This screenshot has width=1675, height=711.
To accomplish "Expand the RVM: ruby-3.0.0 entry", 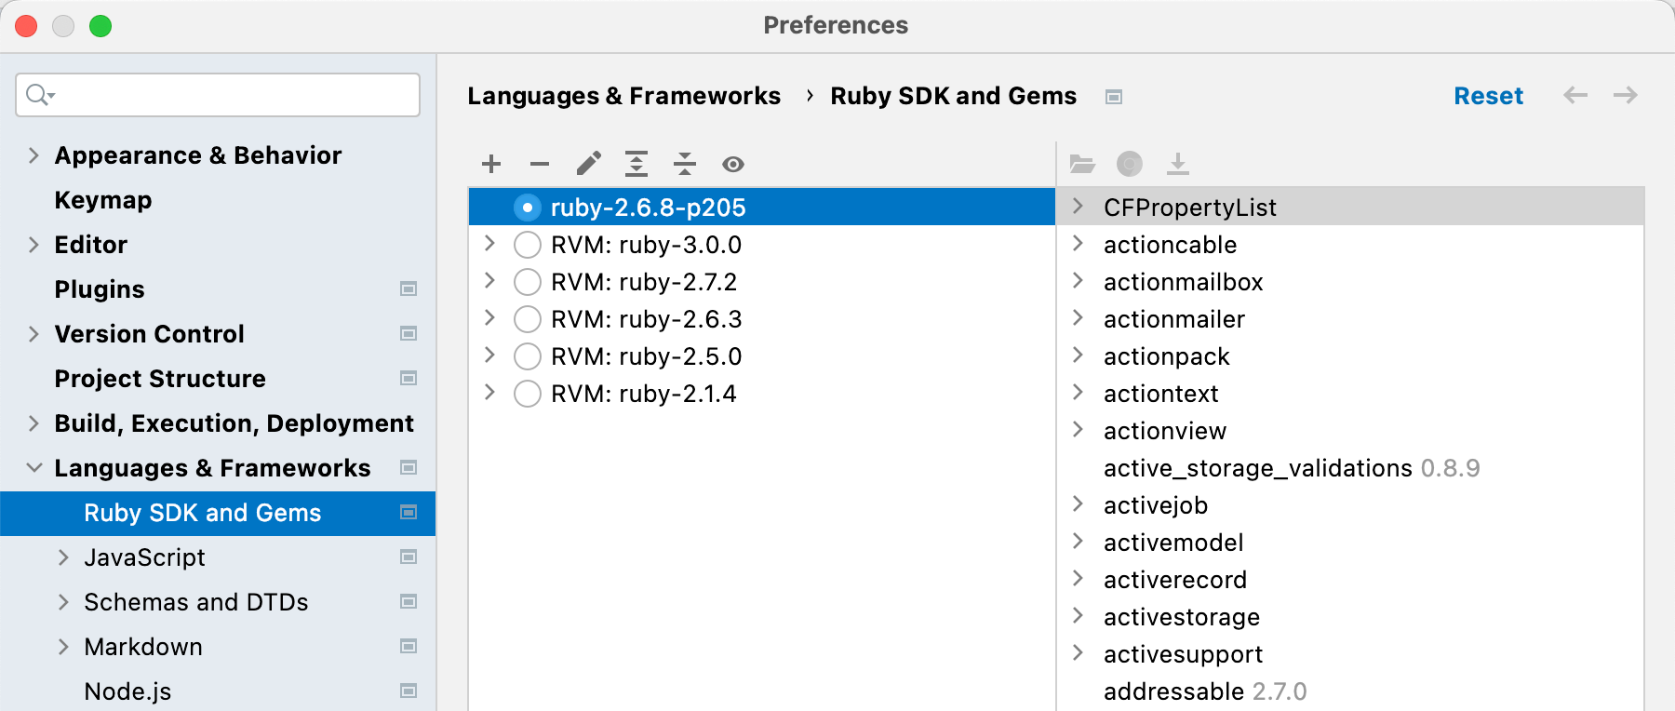I will pos(489,244).
